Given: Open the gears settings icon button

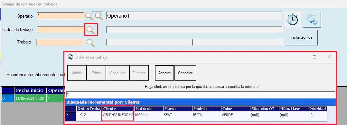Looking at the screenshot, I should [312, 20].
